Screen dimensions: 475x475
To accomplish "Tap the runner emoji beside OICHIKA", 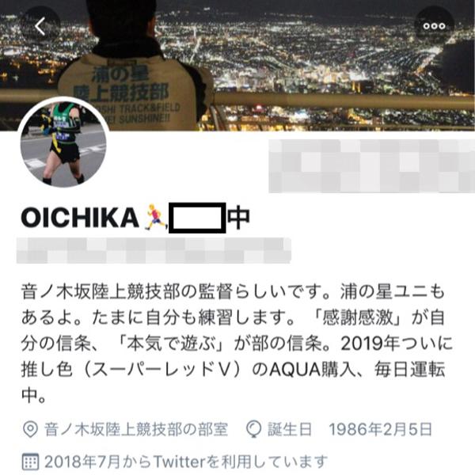I will [156, 217].
